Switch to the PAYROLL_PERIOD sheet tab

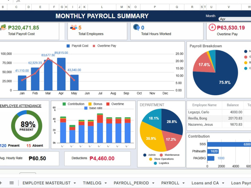coord(131,183)
